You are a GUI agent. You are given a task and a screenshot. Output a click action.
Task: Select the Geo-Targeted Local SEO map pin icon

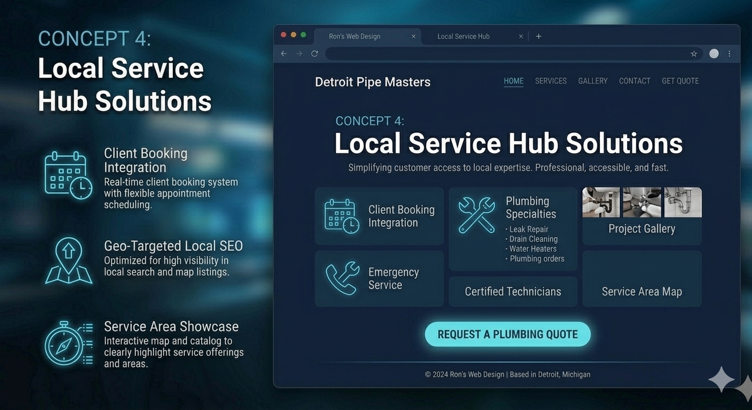coord(68,260)
